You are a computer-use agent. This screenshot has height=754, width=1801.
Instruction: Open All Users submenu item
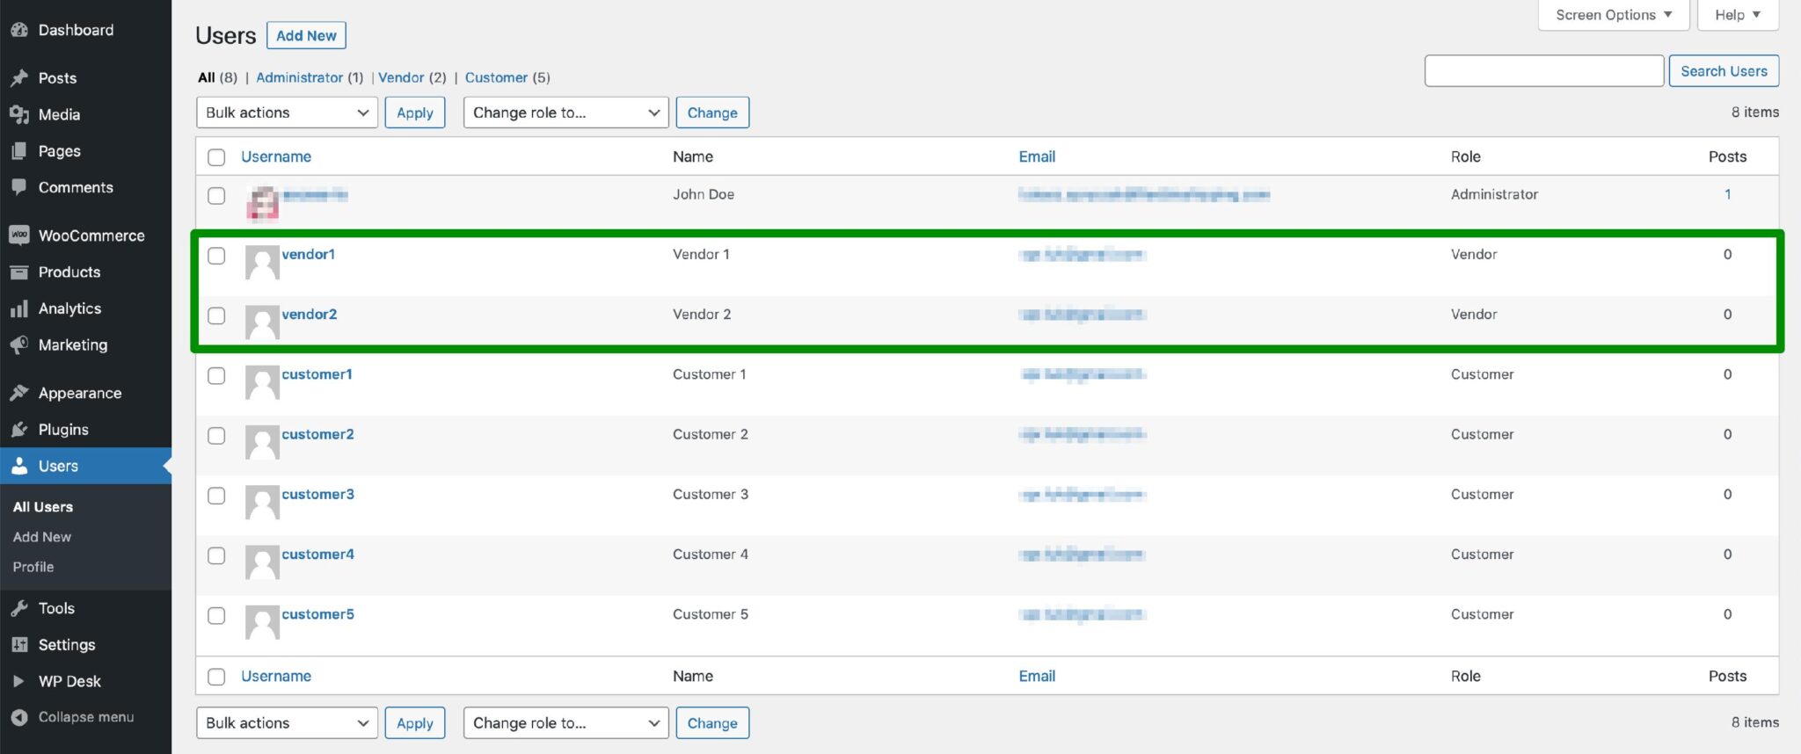click(x=43, y=507)
